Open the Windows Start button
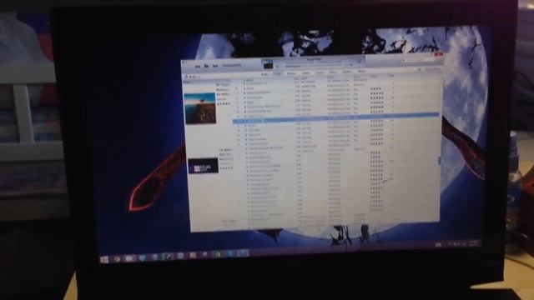This screenshot has width=534, height=300. (104, 259)
